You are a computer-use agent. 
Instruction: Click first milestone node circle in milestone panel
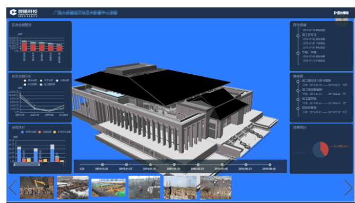pos(298,82)
